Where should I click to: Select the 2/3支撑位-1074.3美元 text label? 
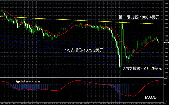(x=143, y=68)
